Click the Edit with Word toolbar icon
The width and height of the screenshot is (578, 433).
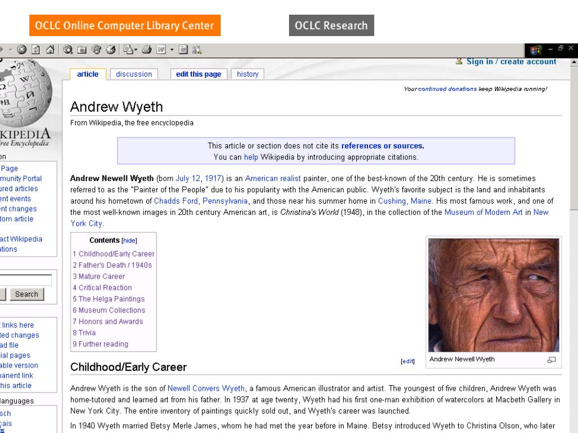tap(161, 50)
